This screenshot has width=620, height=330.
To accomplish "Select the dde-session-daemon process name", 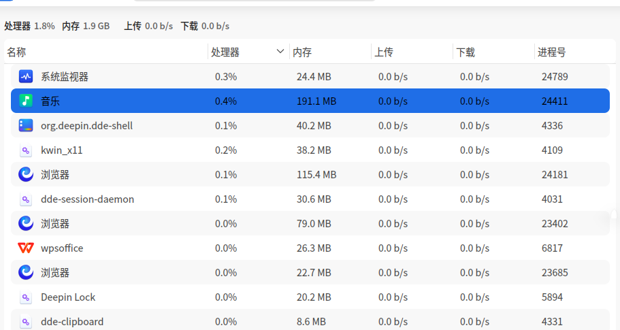I will pyautogui.click(x=87, y=199).
